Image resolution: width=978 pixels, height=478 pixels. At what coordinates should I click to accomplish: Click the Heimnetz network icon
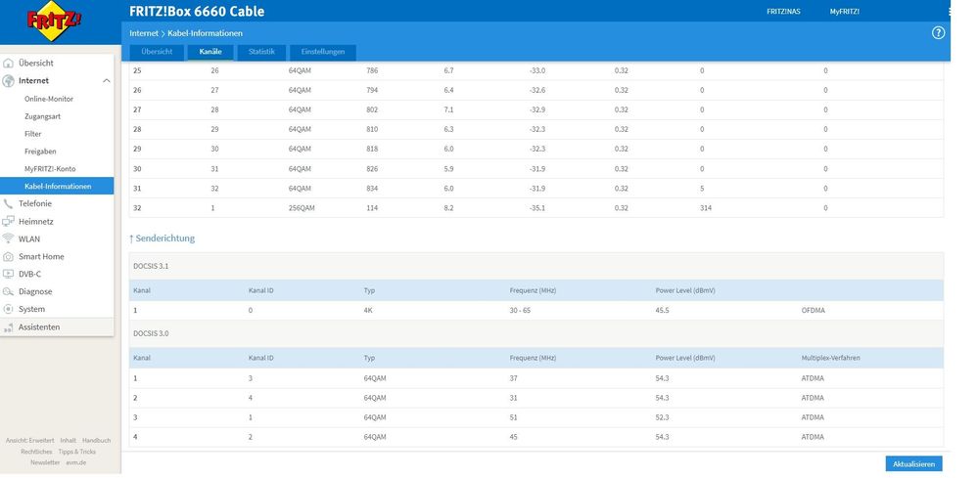coord(8,221)
